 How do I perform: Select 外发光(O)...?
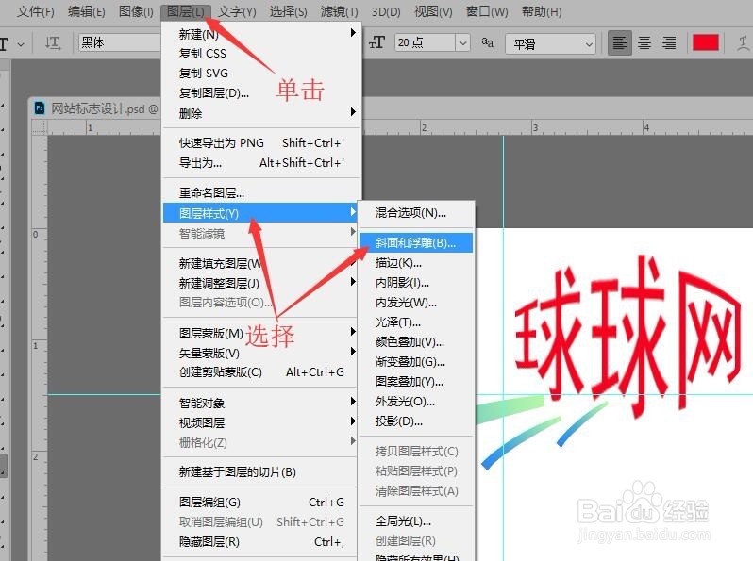tap(416, 402)
